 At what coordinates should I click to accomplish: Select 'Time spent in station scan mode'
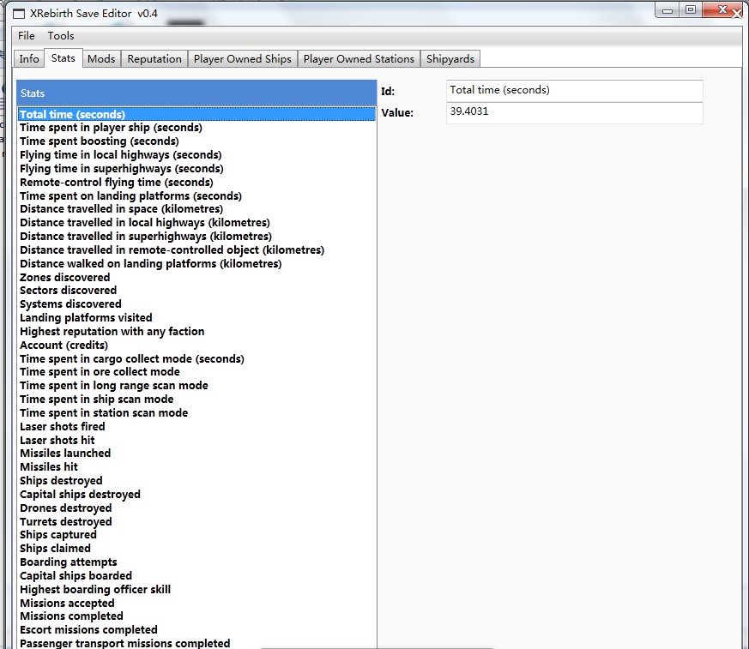point(196,412)
